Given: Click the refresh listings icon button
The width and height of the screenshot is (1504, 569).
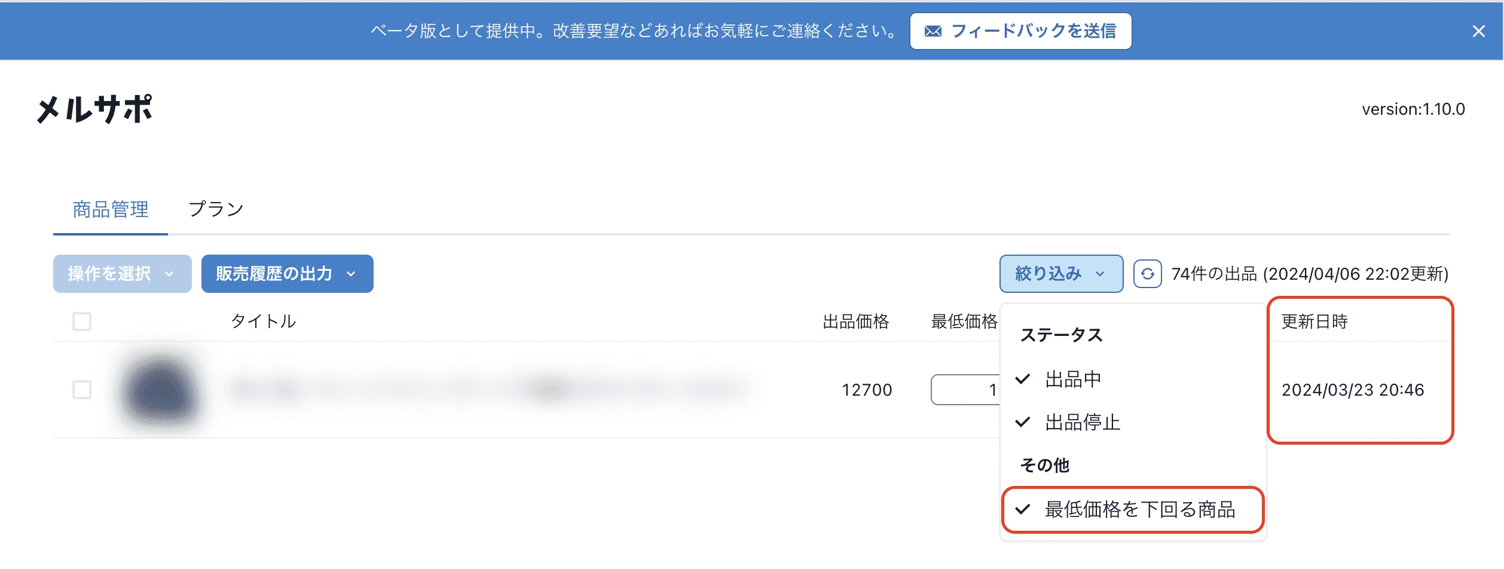Looking at the screenshot, I should click(x=1147, y=274).
